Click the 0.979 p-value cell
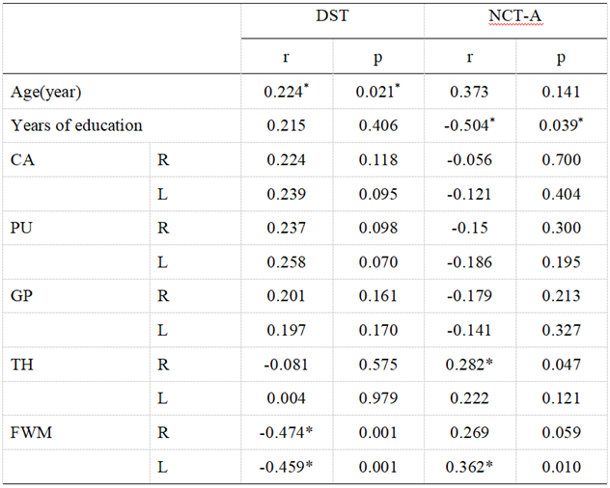Viewport: 610px width, 488px height. pyautogui.click(x=377, y=399)
